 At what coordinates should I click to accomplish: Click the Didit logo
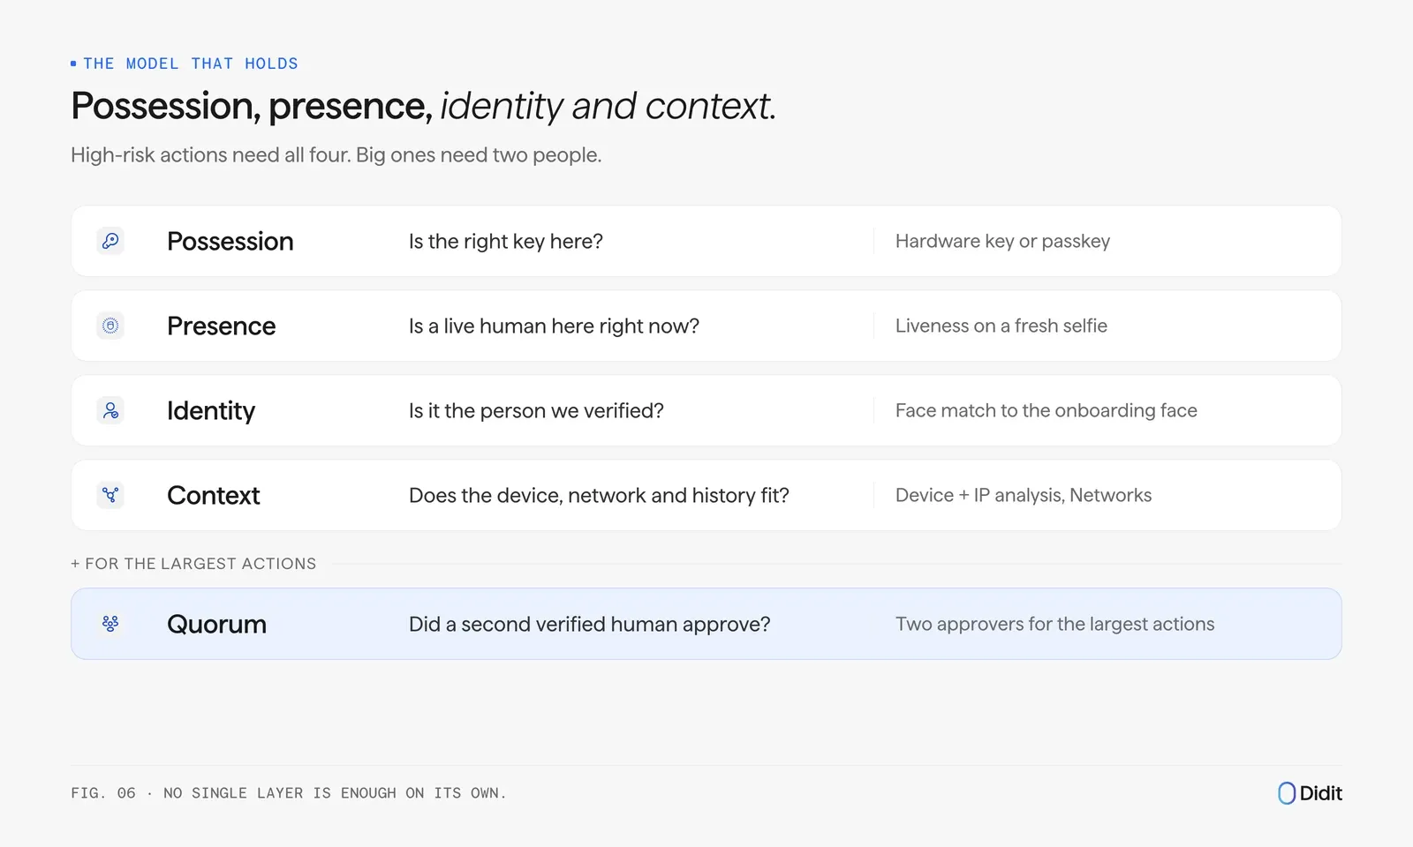coord(1310,793)
